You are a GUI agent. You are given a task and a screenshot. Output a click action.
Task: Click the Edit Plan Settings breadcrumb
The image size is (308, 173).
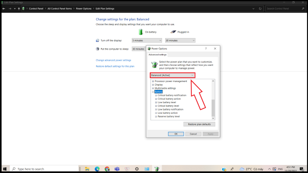coord(105,8)
